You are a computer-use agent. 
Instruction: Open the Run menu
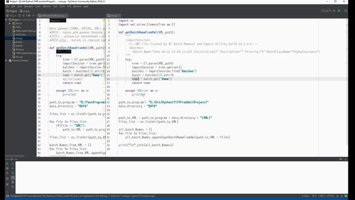point(55,6)
